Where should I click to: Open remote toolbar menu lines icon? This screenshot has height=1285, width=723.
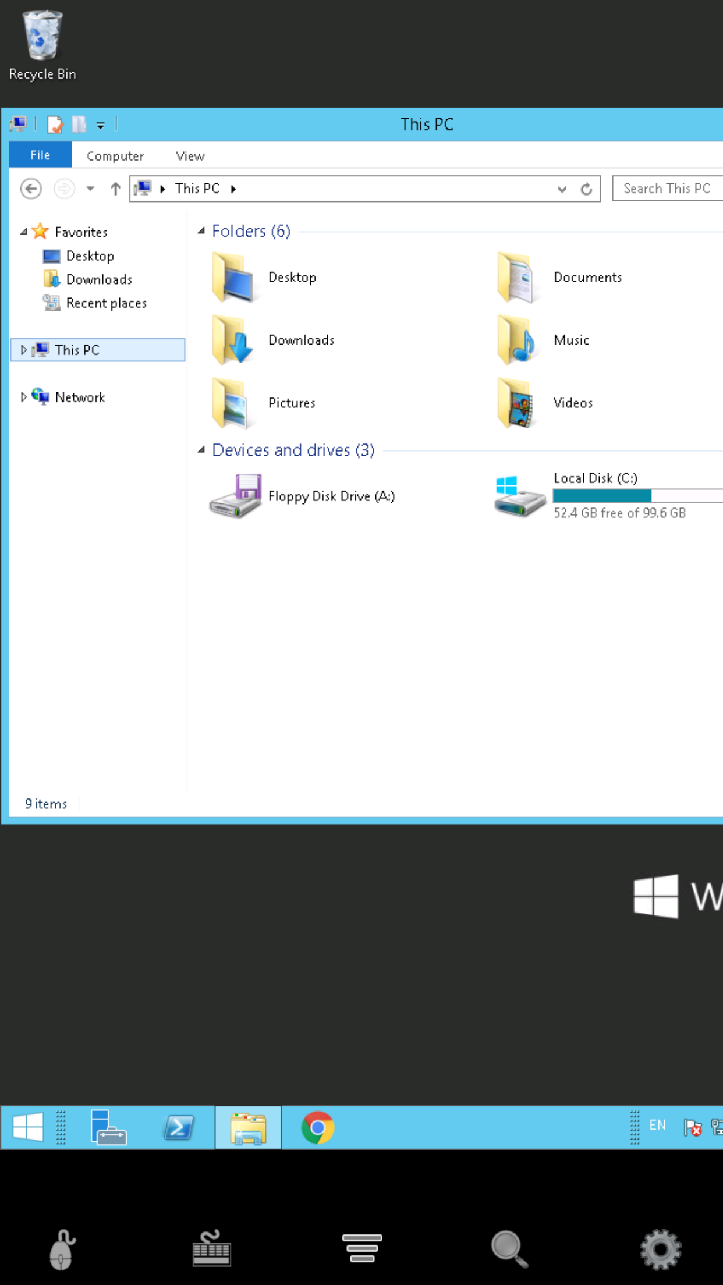362,1248
